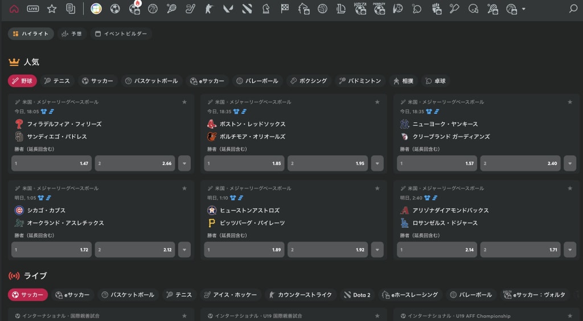Expand more markets for Astros vs Pirates
Screen dimensions: 583x321
[377, 250]
